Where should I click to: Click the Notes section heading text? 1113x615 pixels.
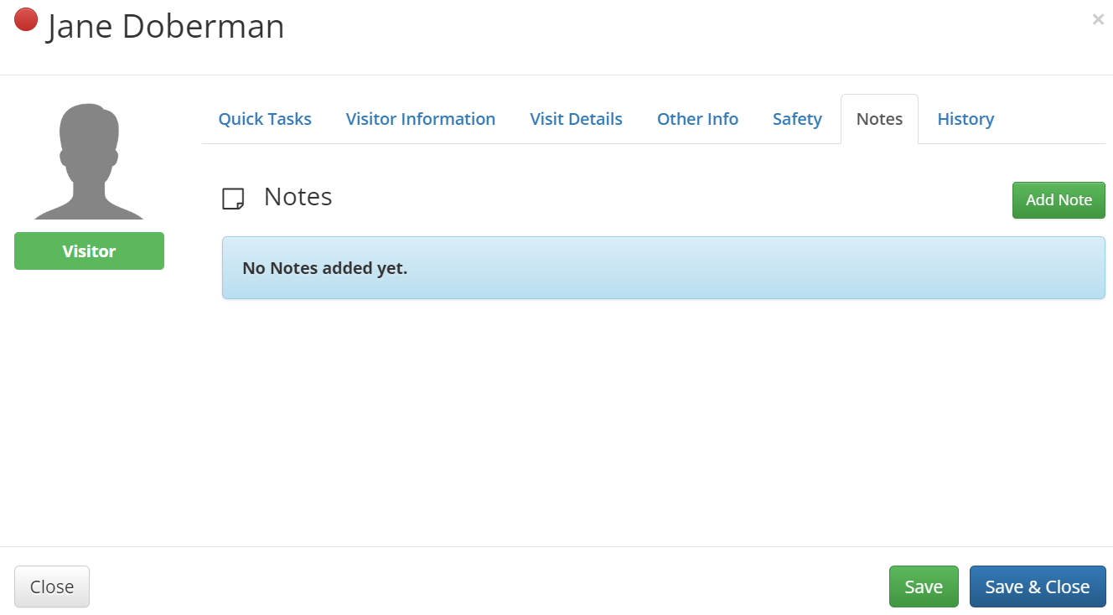[298, 197]
